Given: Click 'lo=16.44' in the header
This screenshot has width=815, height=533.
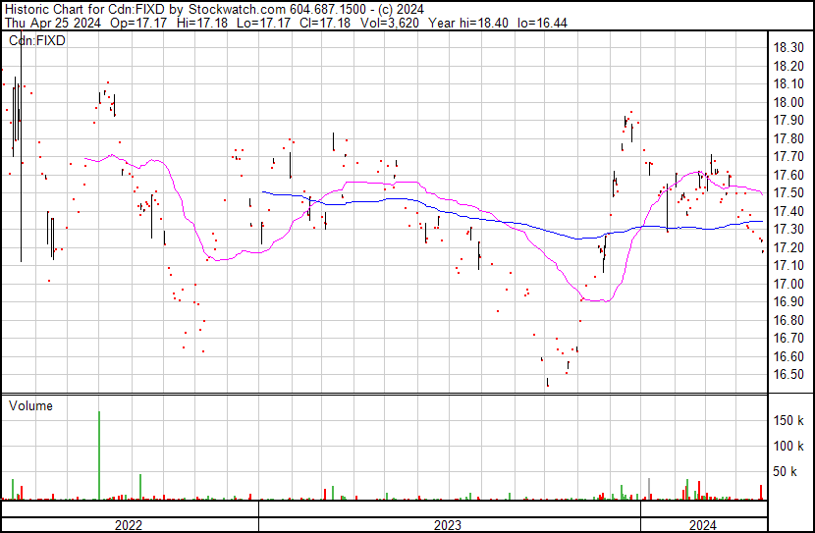Looking at the screenshot, I should pyautogui.click(x=542, y=23).
